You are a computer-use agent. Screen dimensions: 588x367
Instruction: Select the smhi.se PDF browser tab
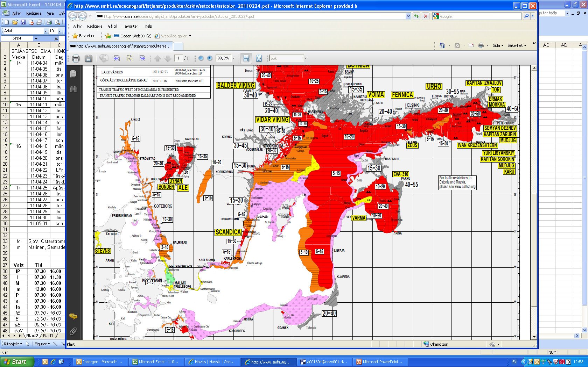coord(120,46)
